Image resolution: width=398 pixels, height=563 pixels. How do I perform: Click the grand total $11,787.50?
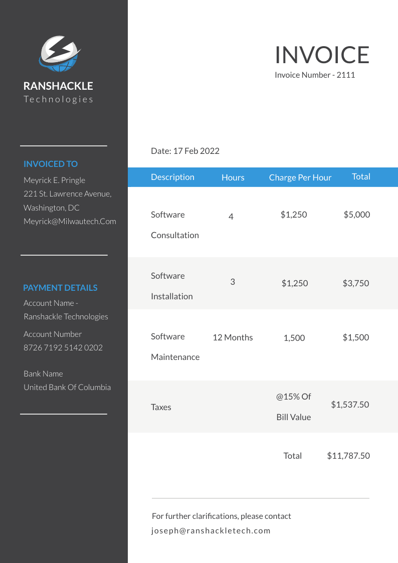[x=348, y=456]
